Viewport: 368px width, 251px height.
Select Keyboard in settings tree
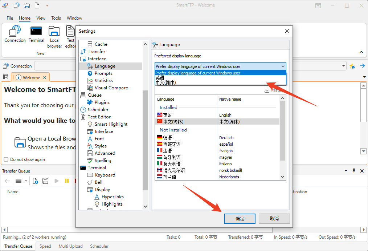point(105,175)
